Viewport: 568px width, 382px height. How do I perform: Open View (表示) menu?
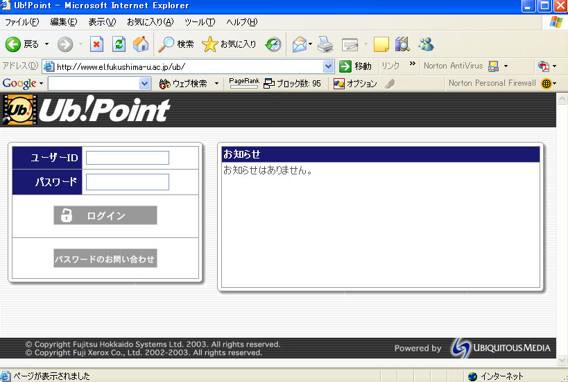click(102, 22)
